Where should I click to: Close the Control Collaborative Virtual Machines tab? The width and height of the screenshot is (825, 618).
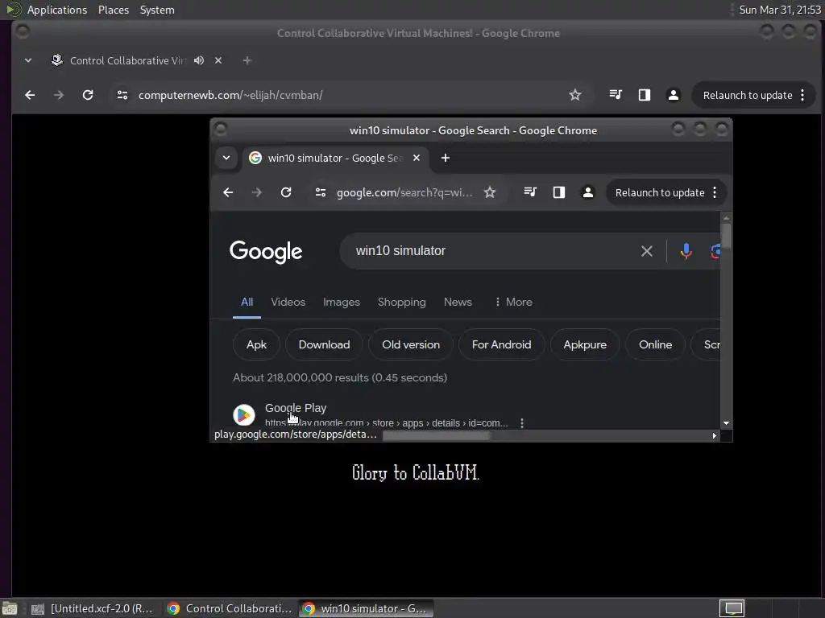pyautogui.click(x=218, y=60)
